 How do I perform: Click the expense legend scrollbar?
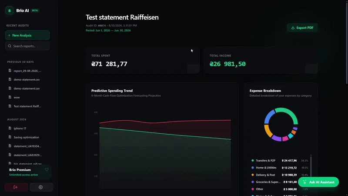pos(311,167)
